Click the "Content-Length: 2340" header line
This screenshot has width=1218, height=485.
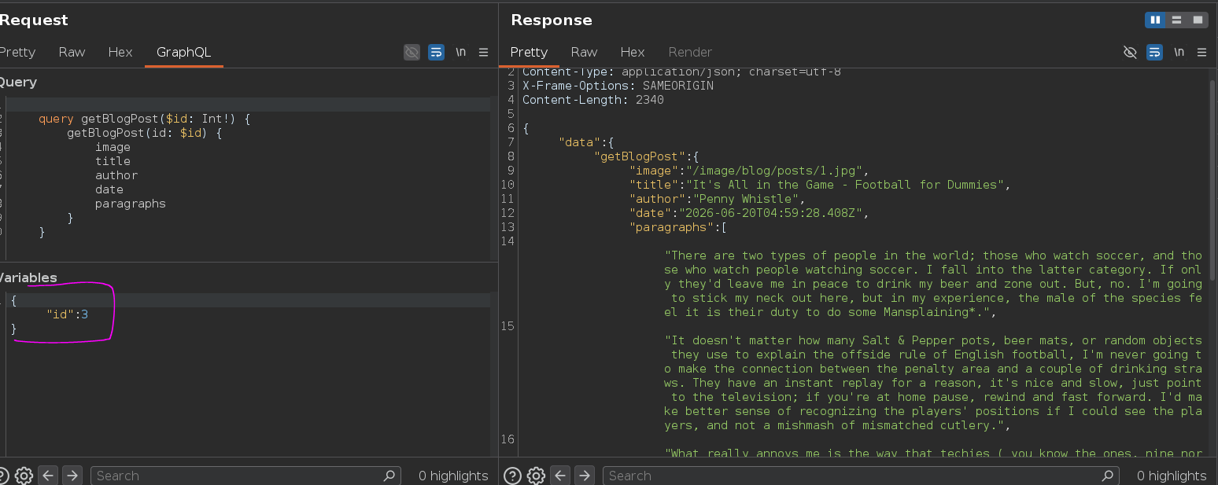593,100
